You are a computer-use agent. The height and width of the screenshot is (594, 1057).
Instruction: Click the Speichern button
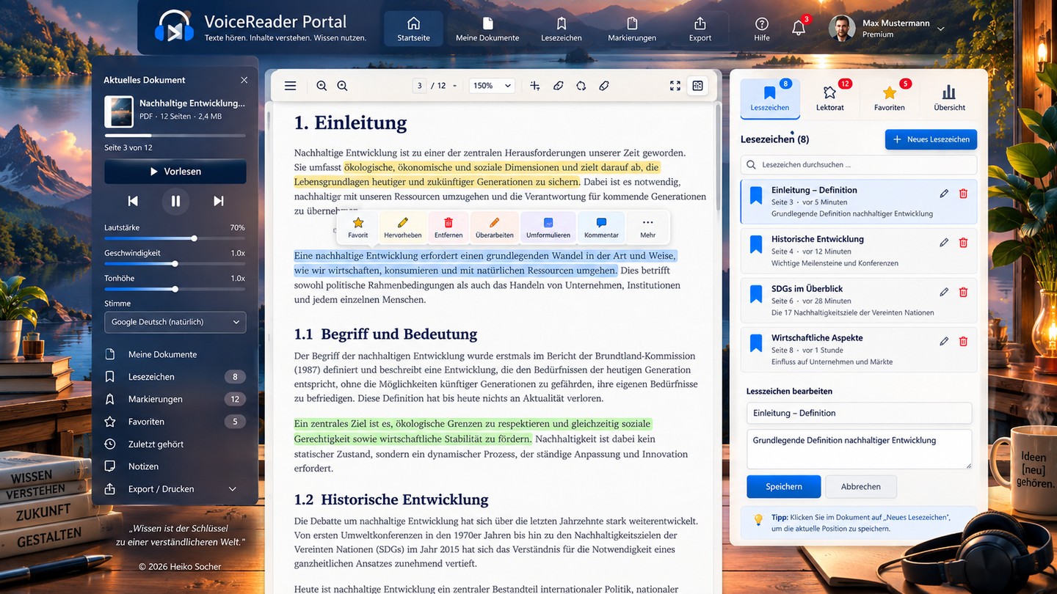[x=784, y=486]
